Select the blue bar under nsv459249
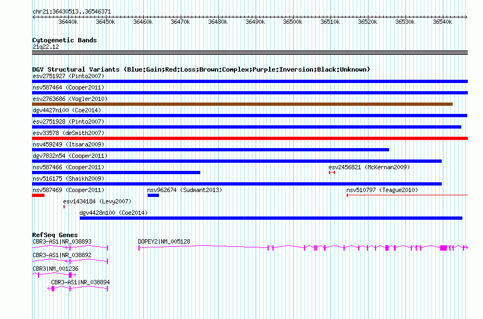 click(211, 150)
